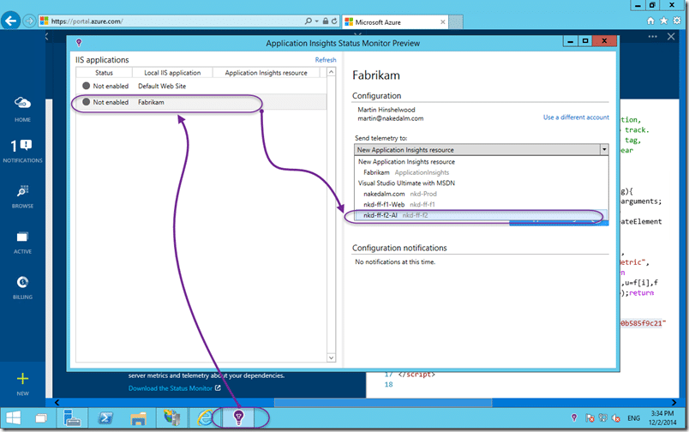Open browser settings gear icon
The image size is (689, 432).
point(677,21)
